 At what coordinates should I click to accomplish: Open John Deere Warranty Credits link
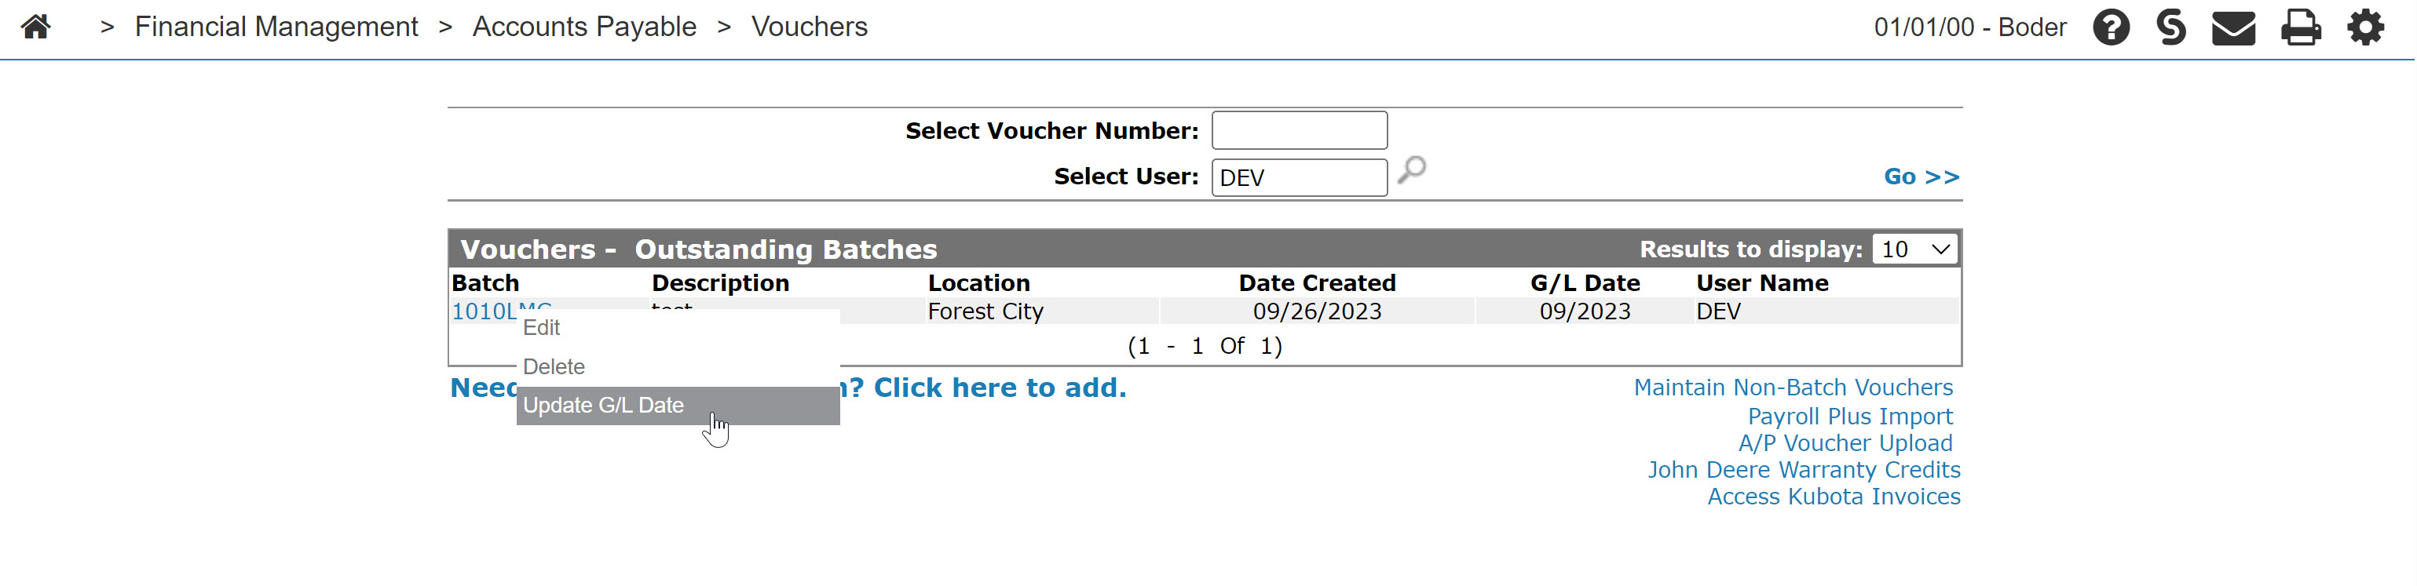coord(1804,470)
